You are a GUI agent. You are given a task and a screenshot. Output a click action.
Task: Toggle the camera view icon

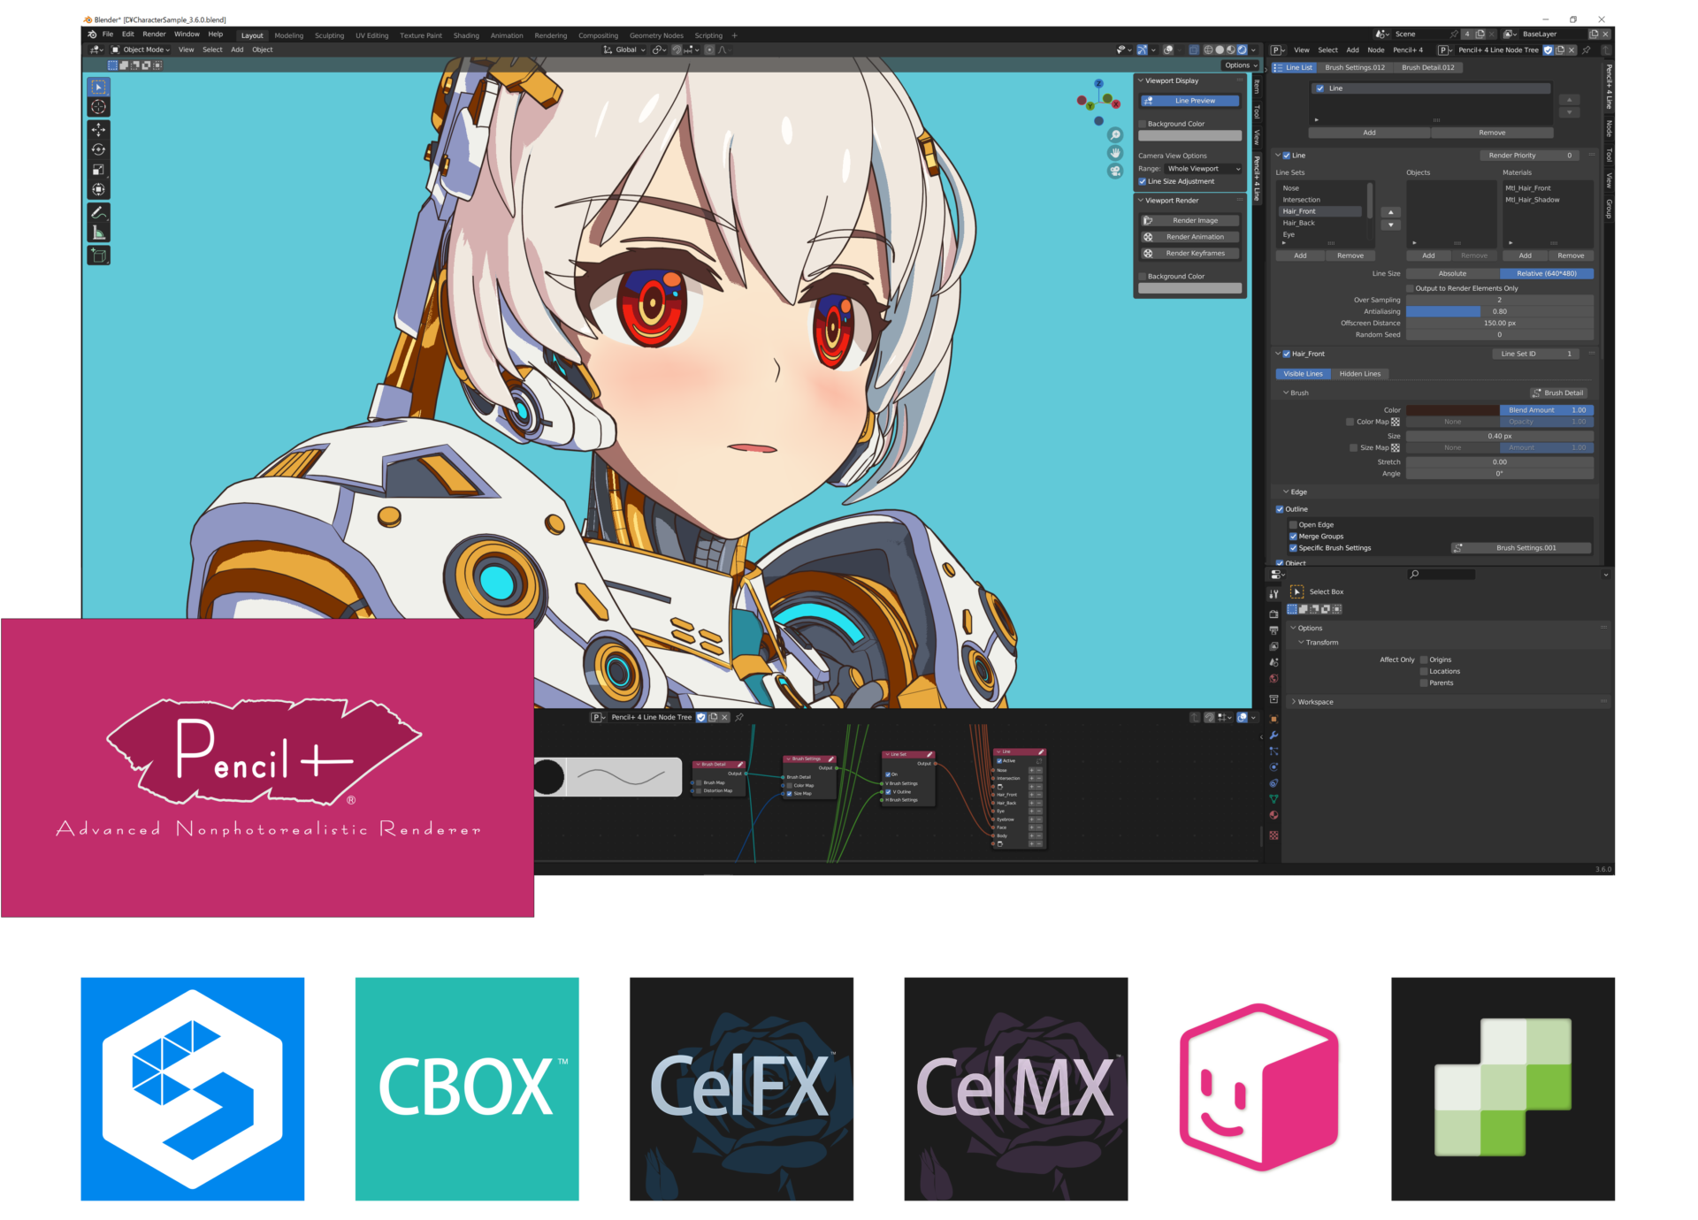(1115, 171)
